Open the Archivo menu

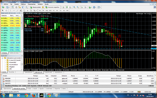coord(6,4)
